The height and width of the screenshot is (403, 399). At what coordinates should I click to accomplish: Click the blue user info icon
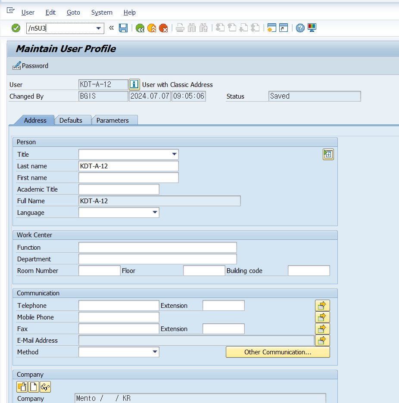coord(134,84)
